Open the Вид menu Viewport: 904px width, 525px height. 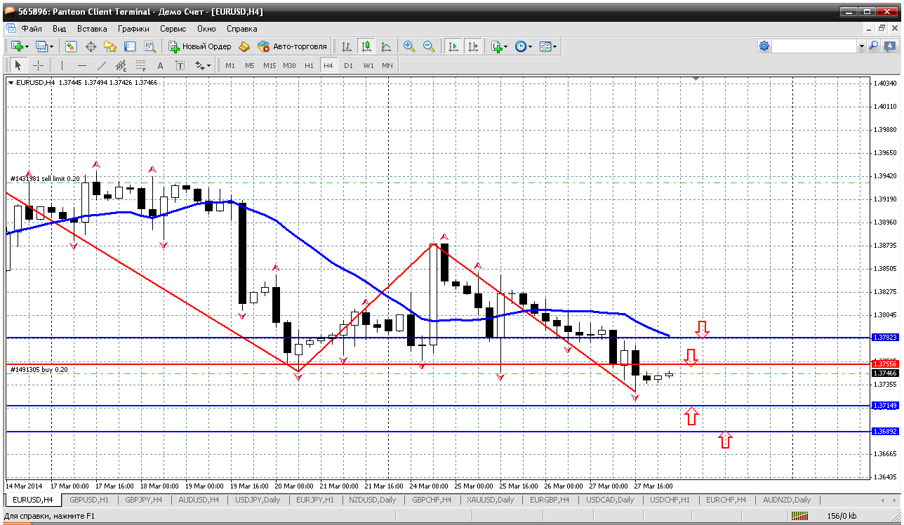[x=59, y=29]
